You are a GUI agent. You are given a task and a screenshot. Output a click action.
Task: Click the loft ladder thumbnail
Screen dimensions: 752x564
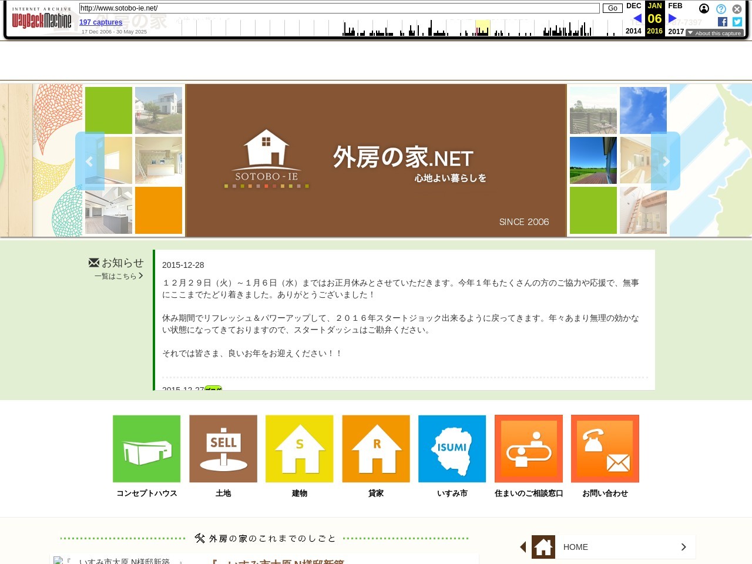(643, 210)
